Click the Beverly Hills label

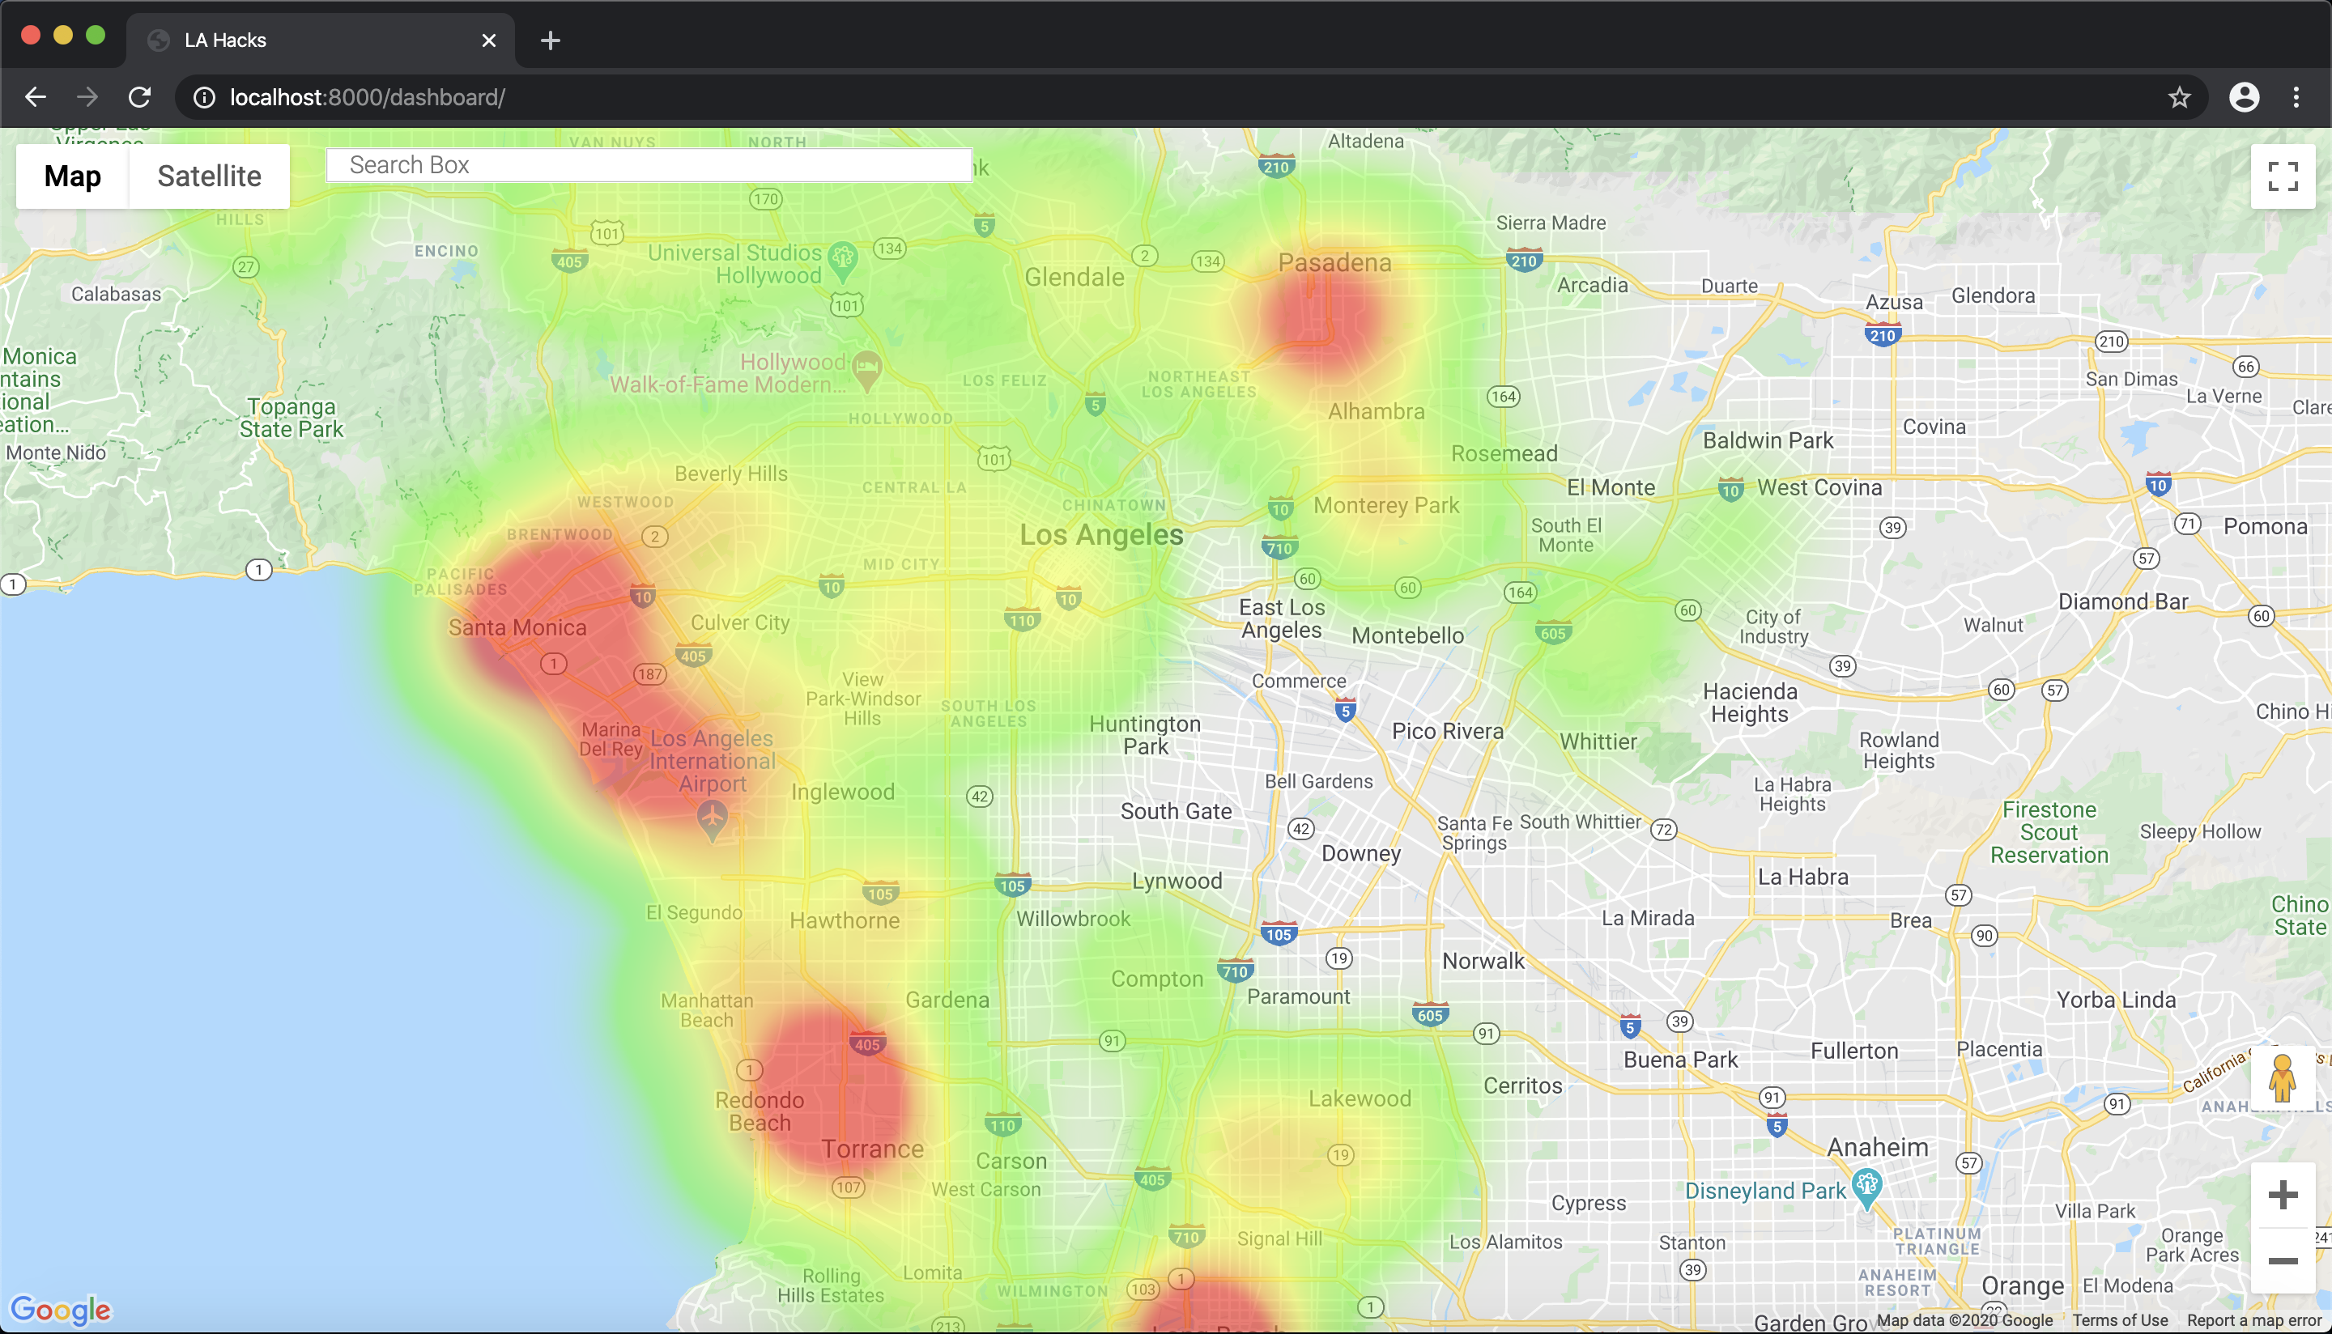tap(730, 474)
